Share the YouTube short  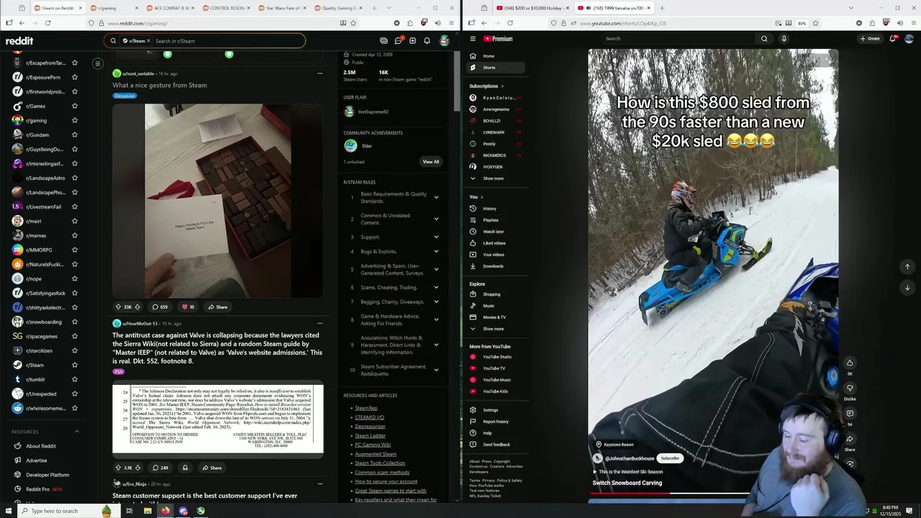[850, 439]
